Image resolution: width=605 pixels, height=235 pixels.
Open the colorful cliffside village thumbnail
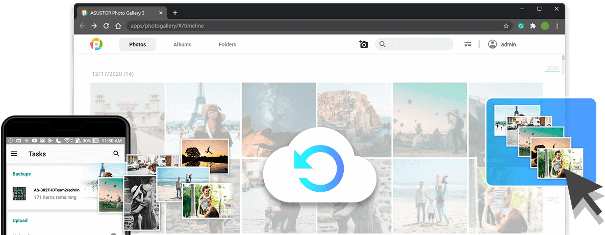(354, 120)
